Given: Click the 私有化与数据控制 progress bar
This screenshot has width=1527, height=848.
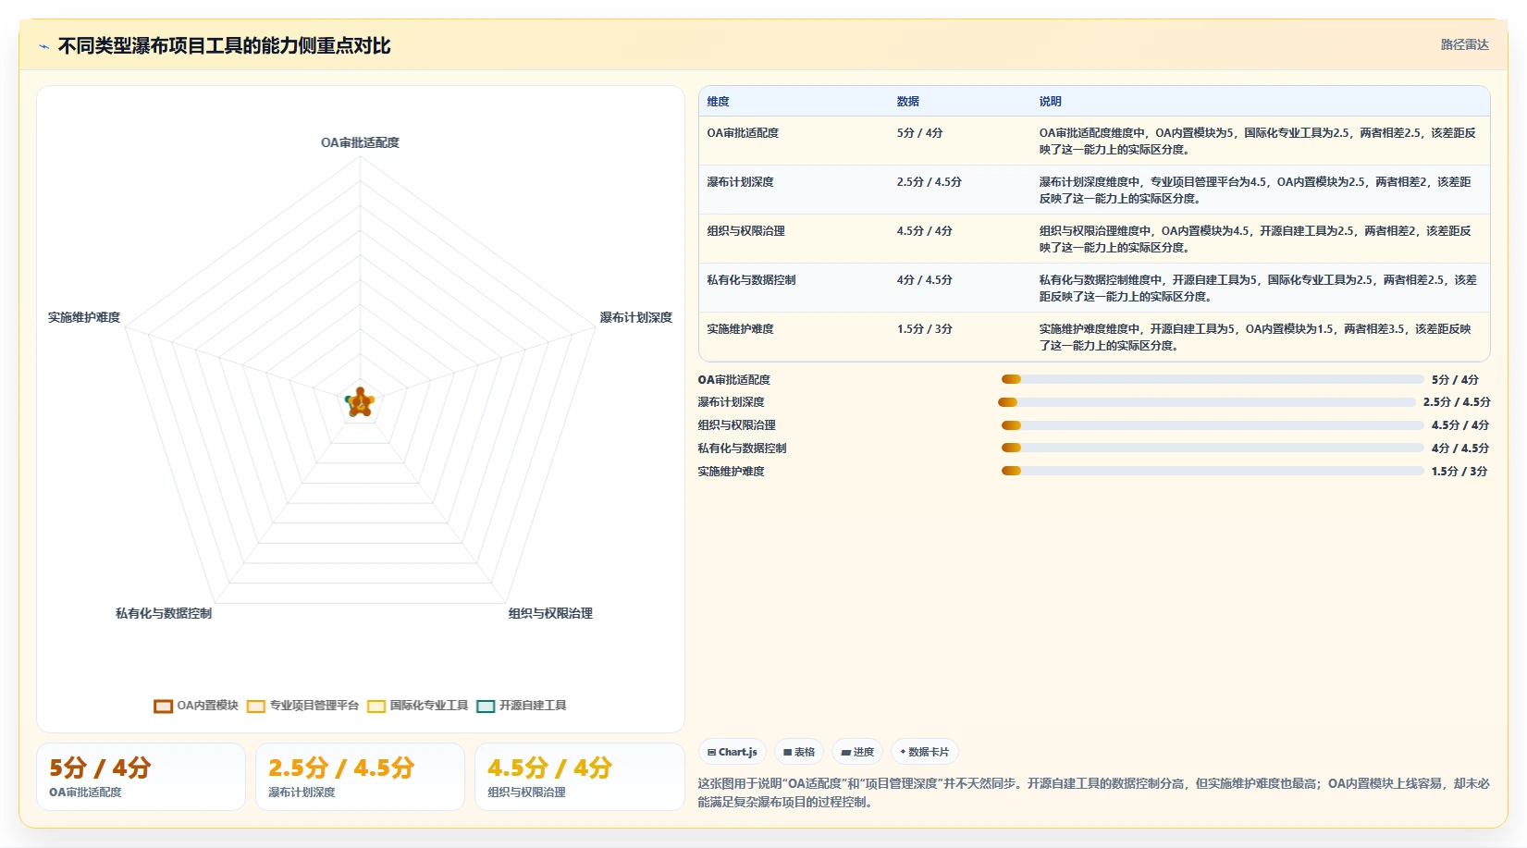Looking at the screenshot, I should pos(1213,448).
